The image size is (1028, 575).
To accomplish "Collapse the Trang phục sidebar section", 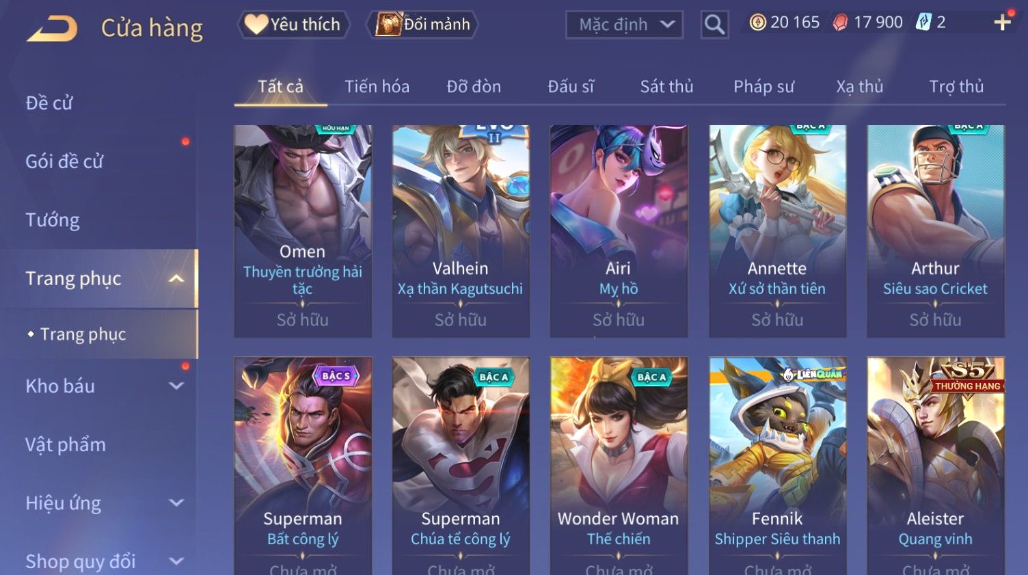I will [176, 278].
